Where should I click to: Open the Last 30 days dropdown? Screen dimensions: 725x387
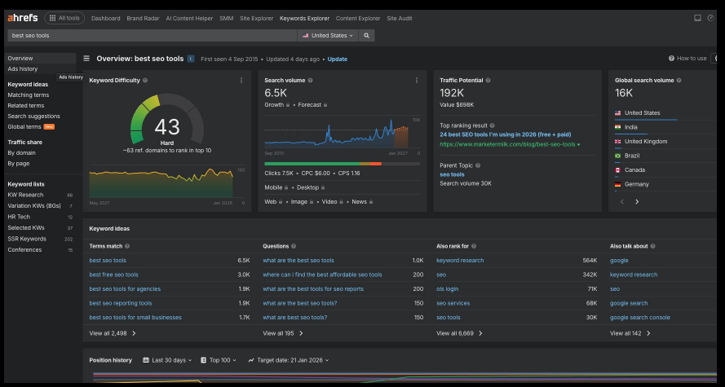point(167,360)
